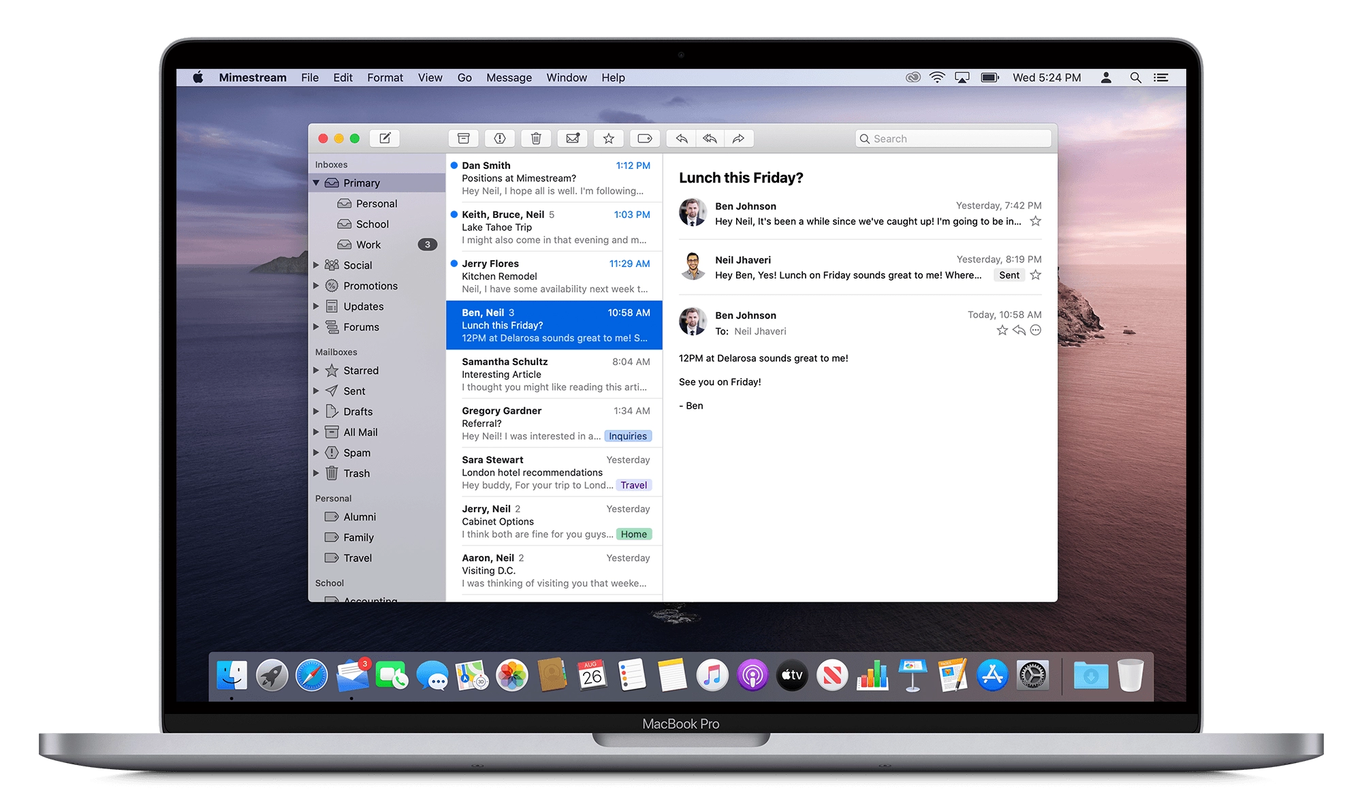1362x810 pixels.
Task: Collapse the Primary inbox disclosure triangle
Action: pos(316,183)
